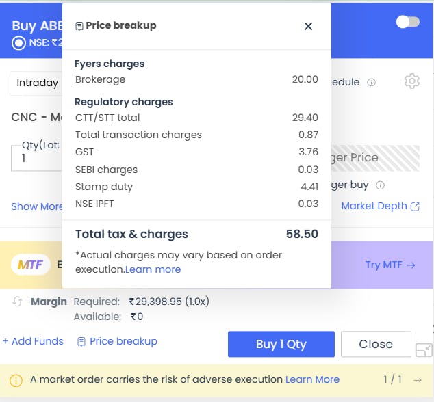The height and width of the screenshot is (402, 434).
Task: Open the Add Funds link
Action: [x=33, y=341]
